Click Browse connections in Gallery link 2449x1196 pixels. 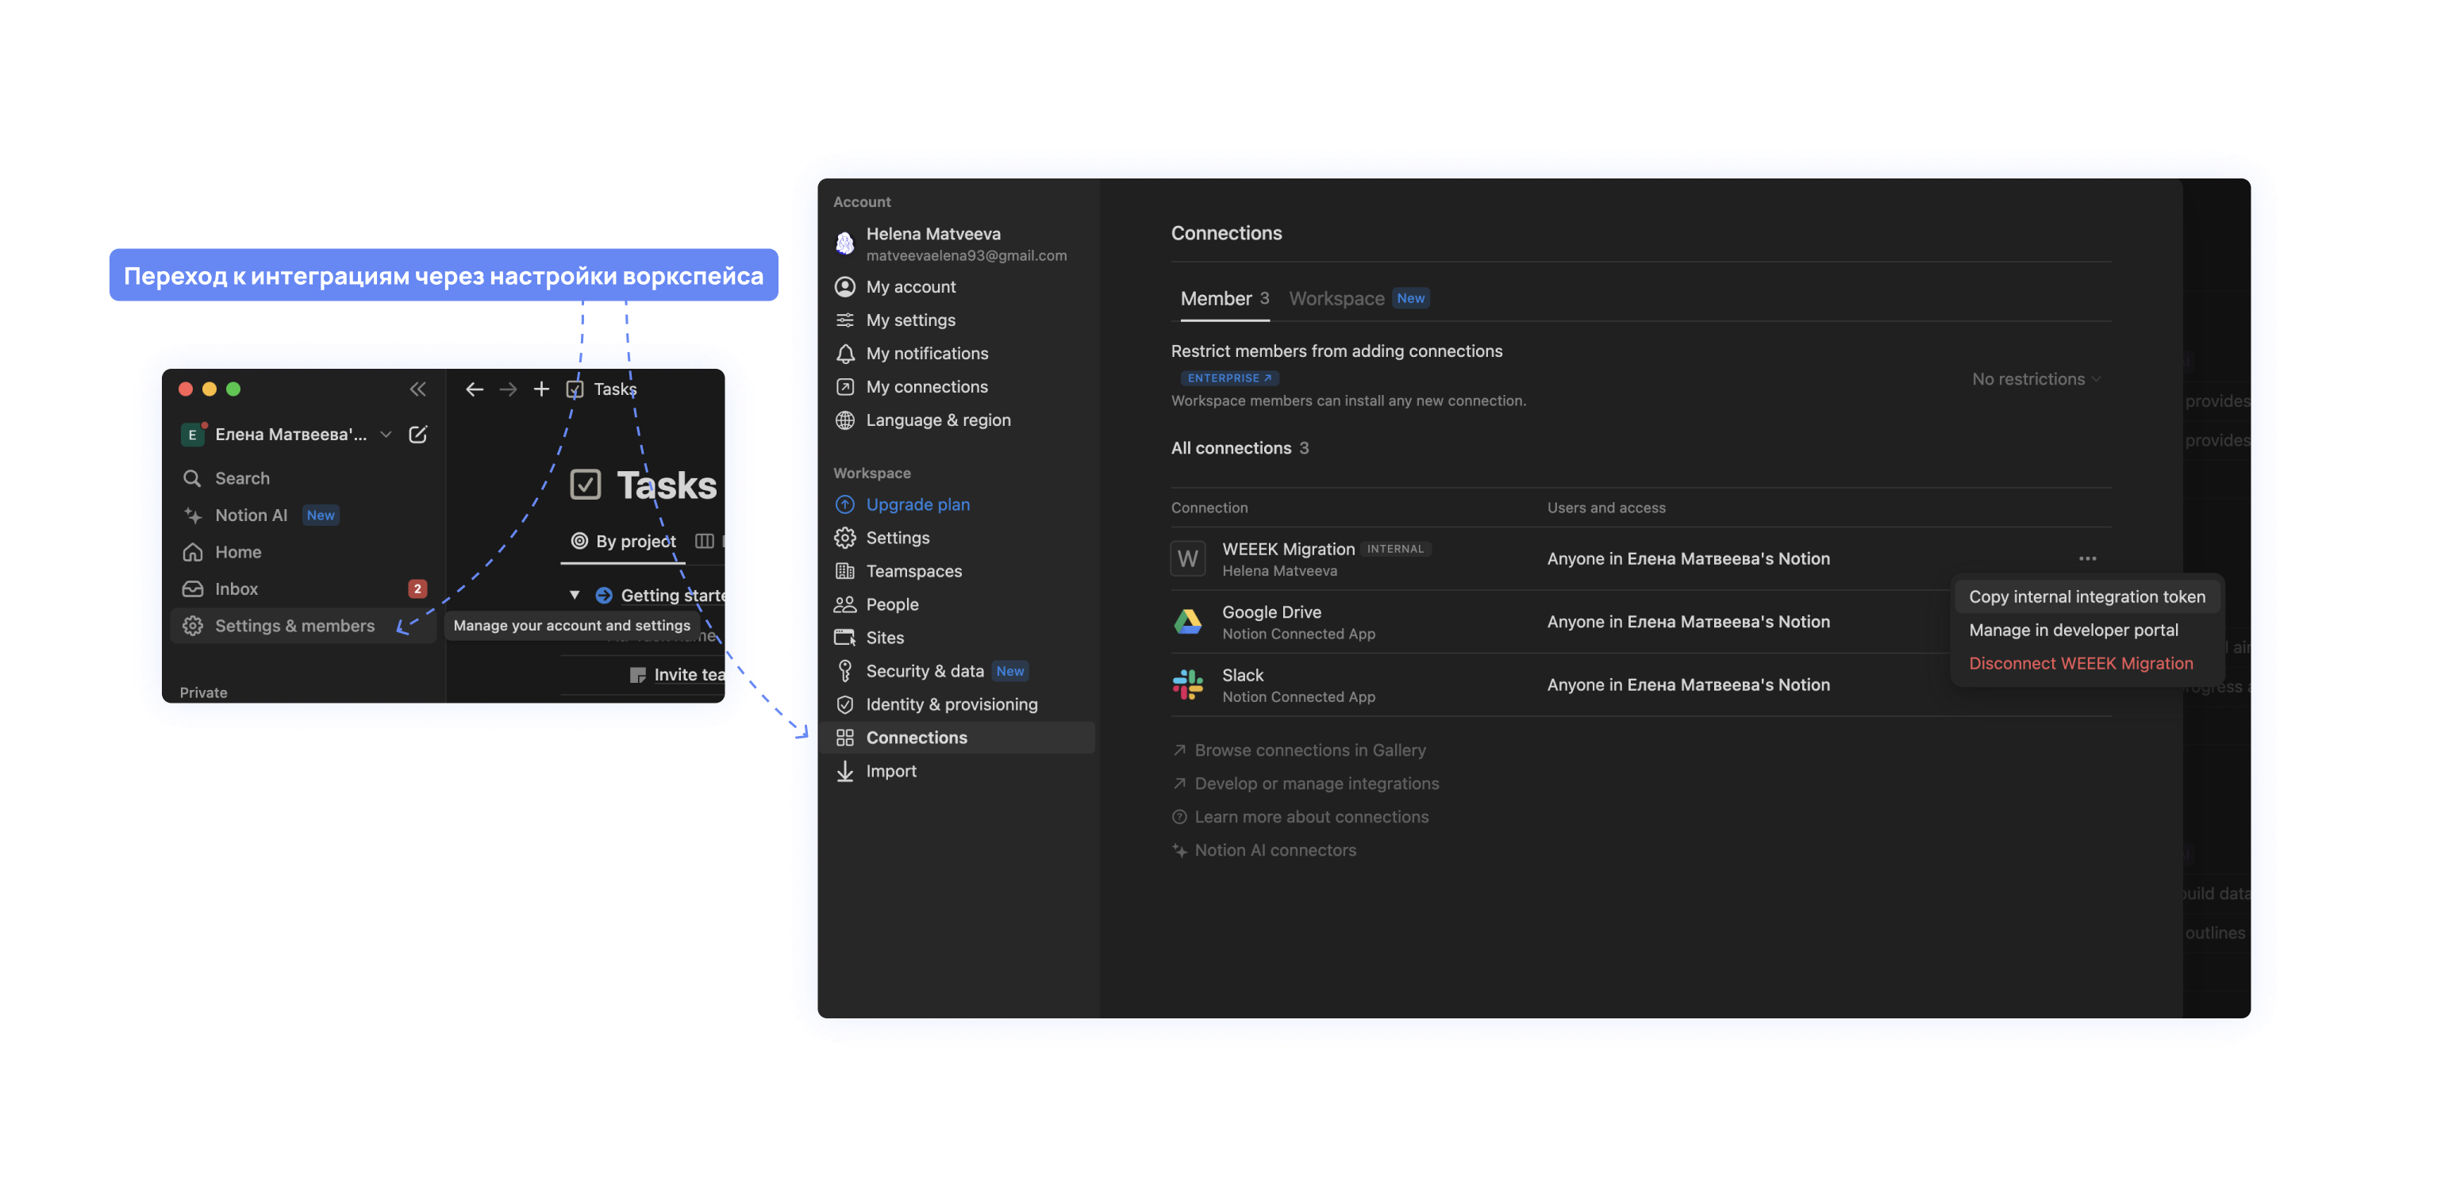pos(1309,750)
